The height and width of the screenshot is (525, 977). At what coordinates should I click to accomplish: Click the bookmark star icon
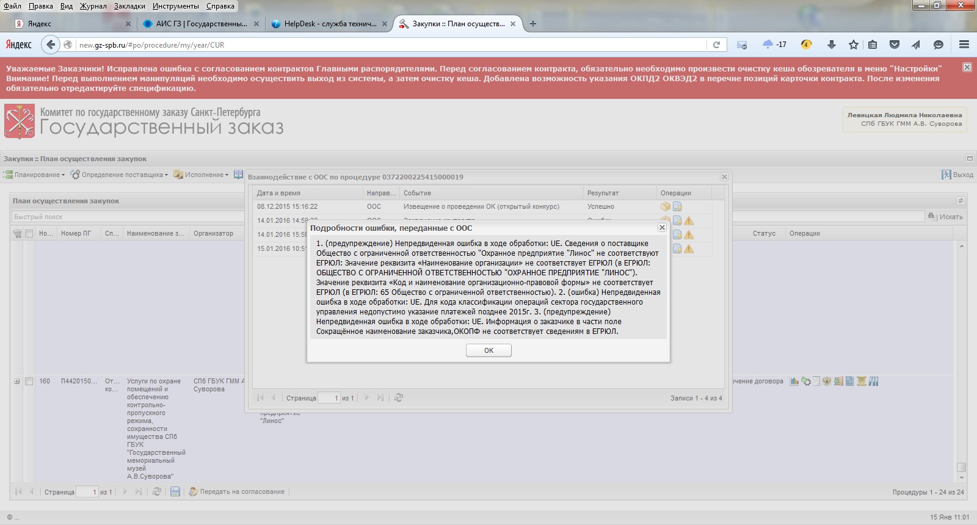point(854,45)
